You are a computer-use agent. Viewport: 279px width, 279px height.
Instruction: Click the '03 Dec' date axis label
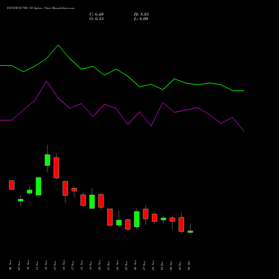pos(180,265)
